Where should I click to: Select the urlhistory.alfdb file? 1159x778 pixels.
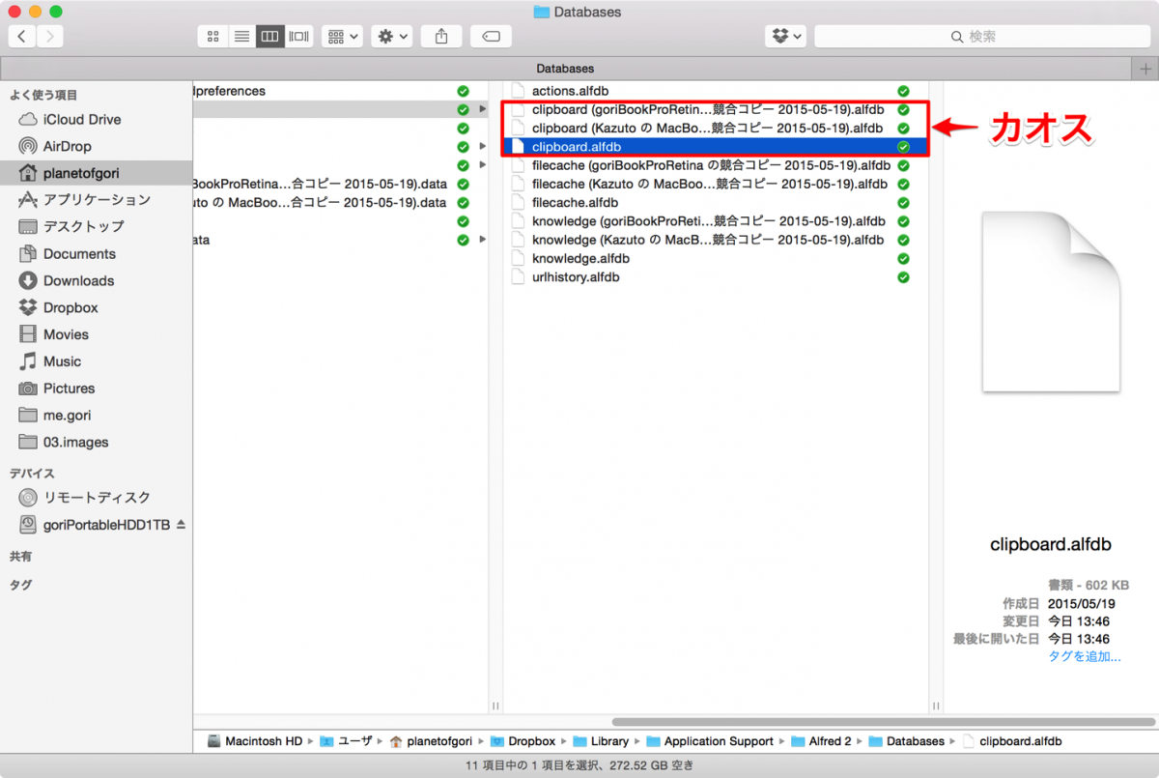click(576, 277)
